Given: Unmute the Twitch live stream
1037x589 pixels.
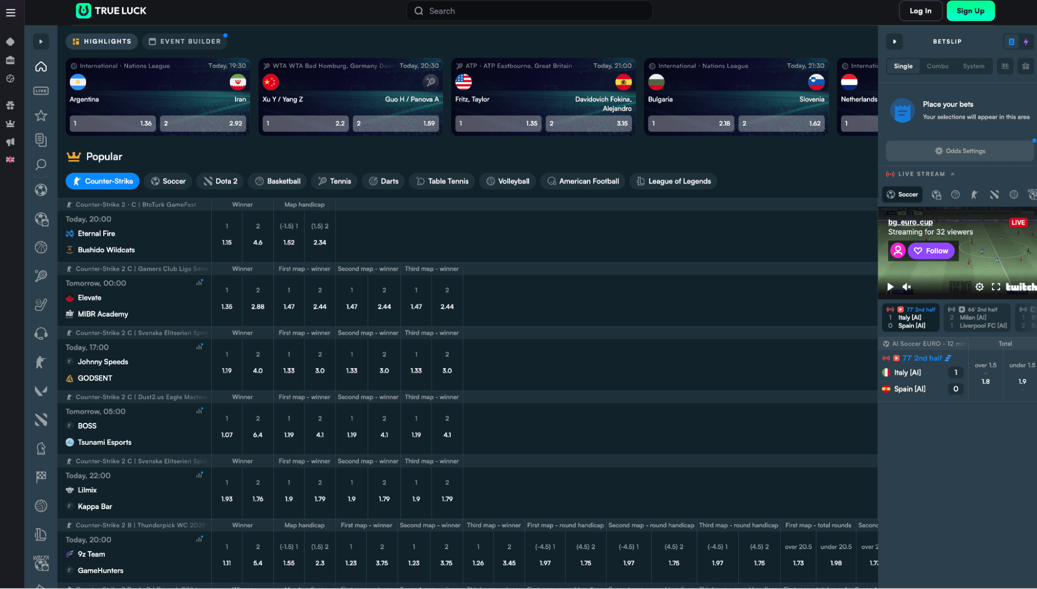Looking at the screenshot, I should 907,287.
